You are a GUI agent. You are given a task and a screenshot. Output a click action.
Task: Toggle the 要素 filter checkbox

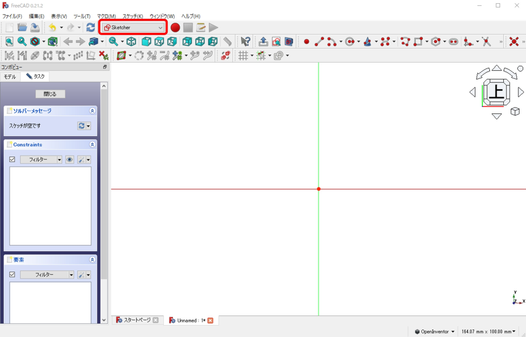(12, 274)
